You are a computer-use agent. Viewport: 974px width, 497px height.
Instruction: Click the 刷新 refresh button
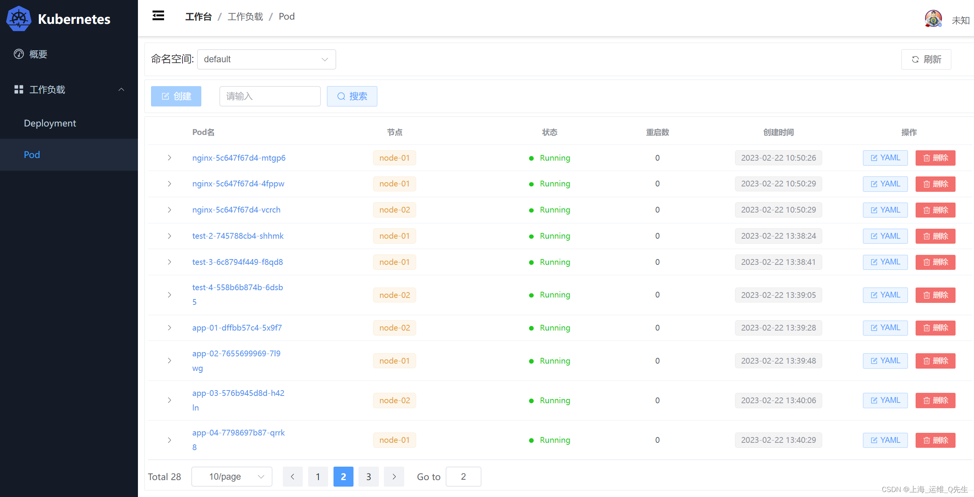tap(926, 59)
